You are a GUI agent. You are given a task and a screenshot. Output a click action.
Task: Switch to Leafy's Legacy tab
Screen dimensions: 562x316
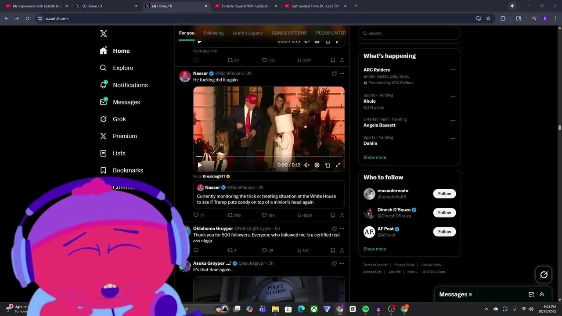248,33
